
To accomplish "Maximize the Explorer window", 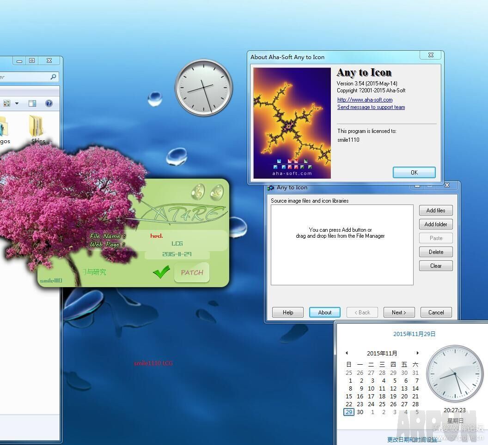I will pyautogui.click(x=32, y=60).
